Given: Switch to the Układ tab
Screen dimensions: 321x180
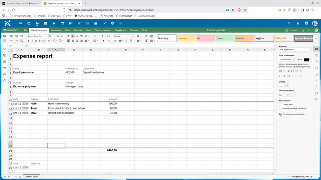Looking at the screenshot, I should [67, 30].
